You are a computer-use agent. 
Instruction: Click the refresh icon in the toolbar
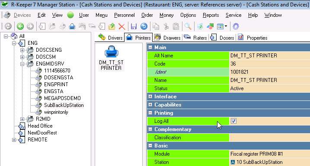tap(8, 26)
